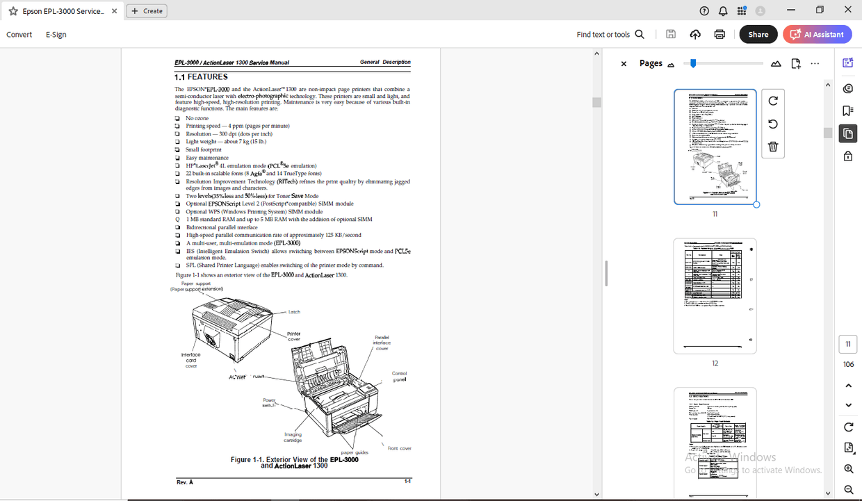Click the 'General Description' header text

tap(385, 62)
